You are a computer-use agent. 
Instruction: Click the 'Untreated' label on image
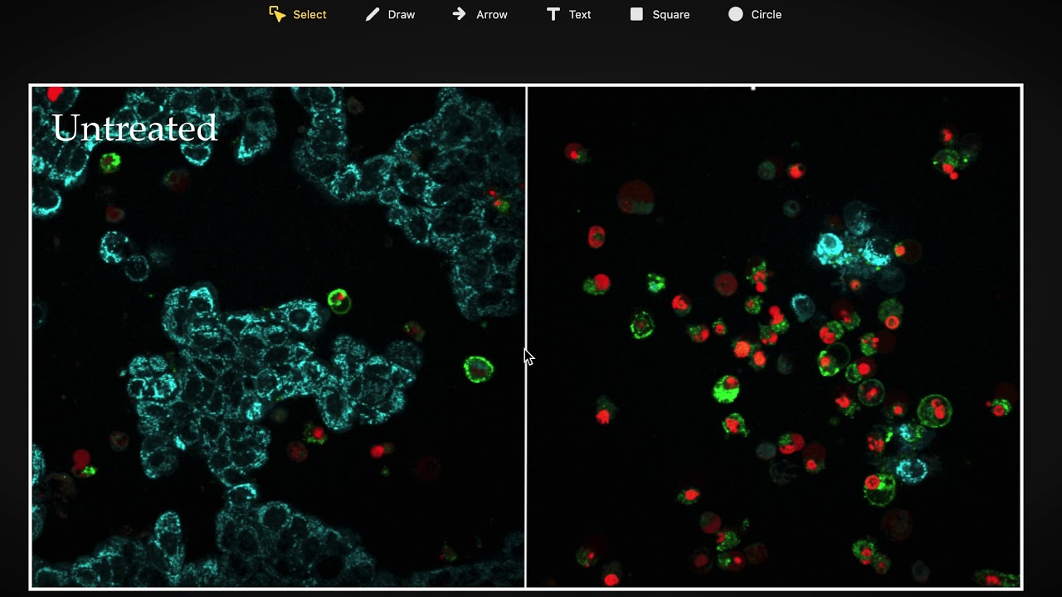pos(134,129)
